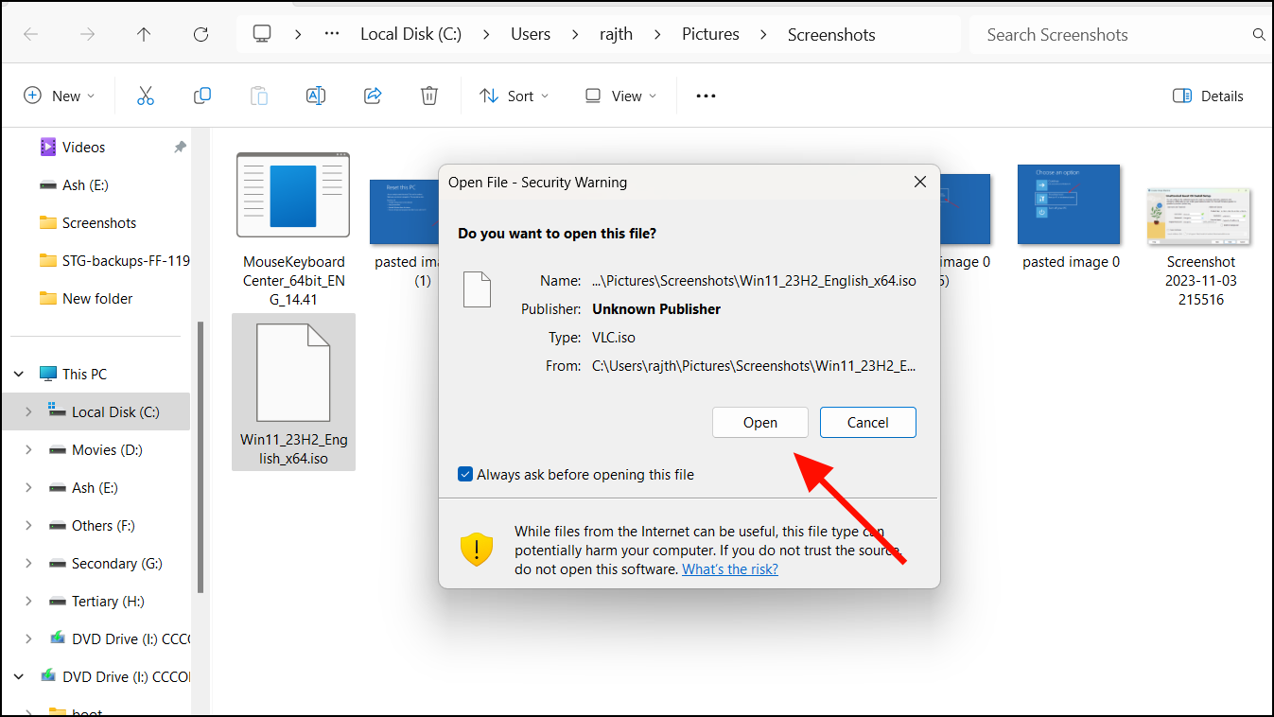Screen dimensions: 1274x717
Task: Click chevron after Local Disk (C:) breadcrumb
Action: [x=486, y=34]
